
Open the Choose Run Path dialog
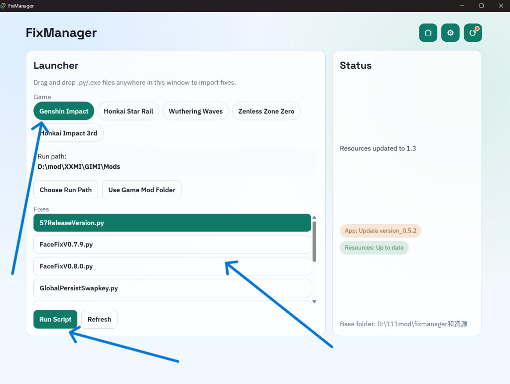[66, 190]
